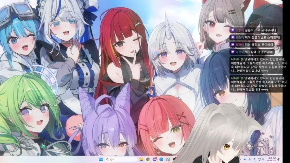Open the taskbar app with red notification badge
Screen dimensions: 290x163
coord(155,159)
